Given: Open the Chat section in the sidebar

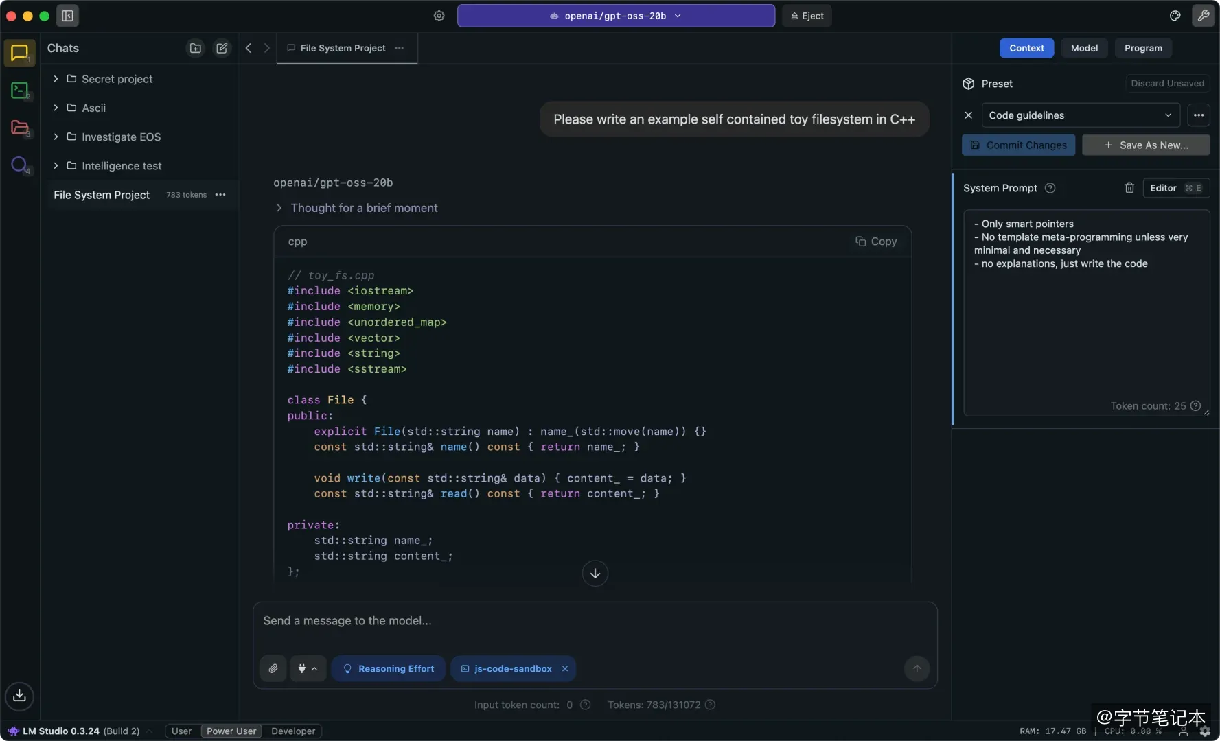Looking at the screenshot, I should click(x=19, y=53).
